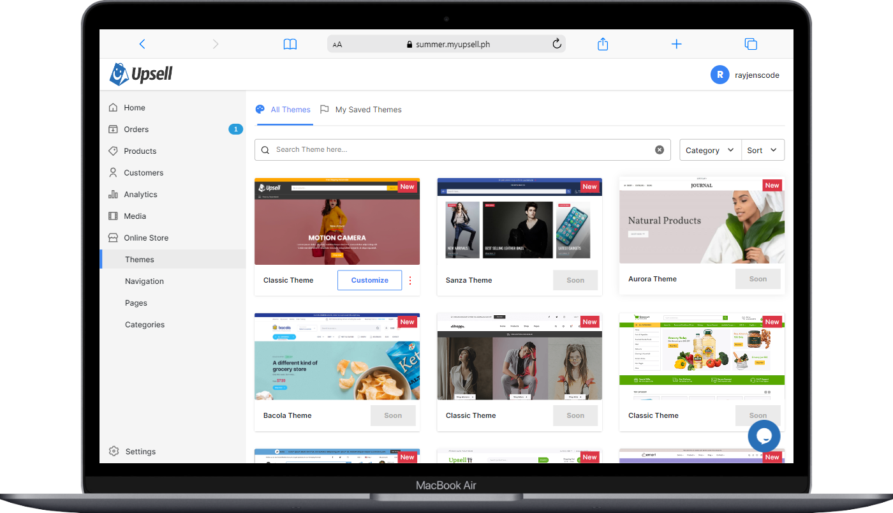Screen dimensions: 893x513
Task: Click the Customers menu label
Action: [144, 172]
